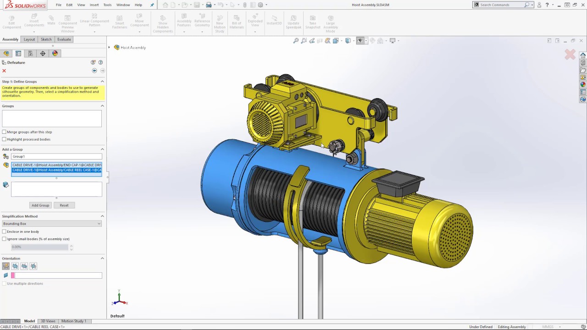Select CABLE DRIVE END CAP-1 list entry
This screenshot has width=587, height=330.
click(56, 165)
